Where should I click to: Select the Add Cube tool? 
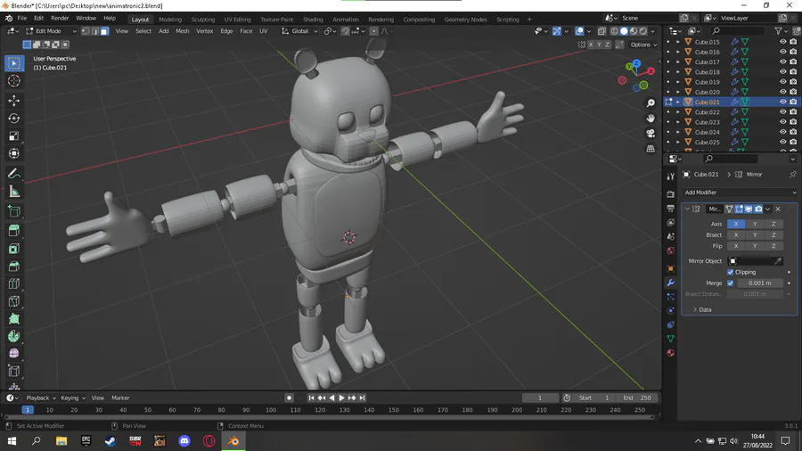(x=13, y=211)
